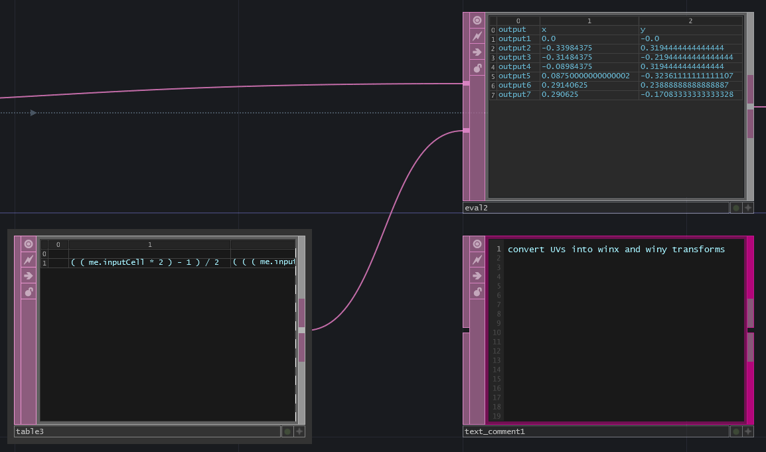Click the padlock icon on text_comment1
Viewport: 766px width, 452px height.
click(x=477, y=292)
